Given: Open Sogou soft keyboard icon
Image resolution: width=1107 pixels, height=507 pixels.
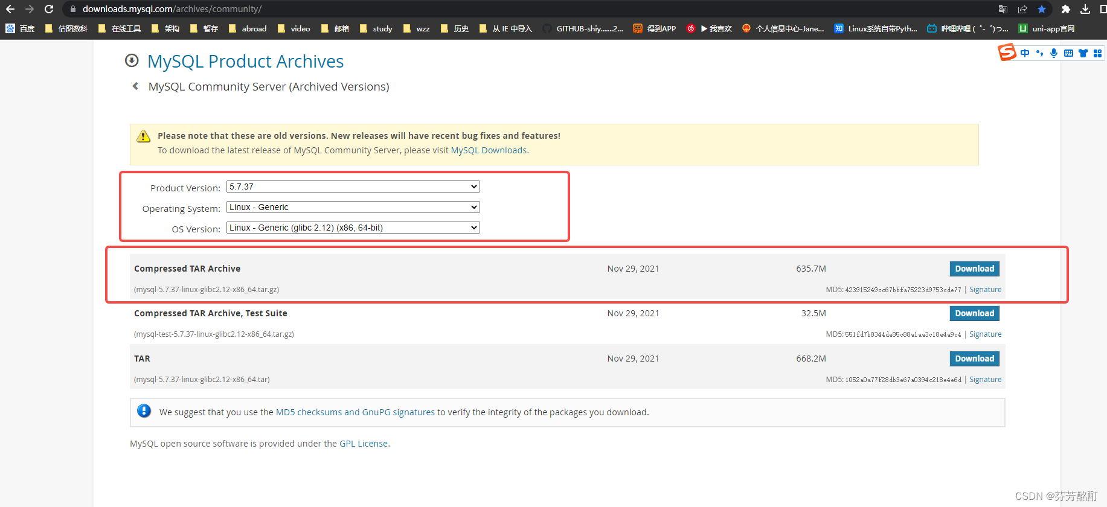Looking at the screenshot, I should (1068, 53).
